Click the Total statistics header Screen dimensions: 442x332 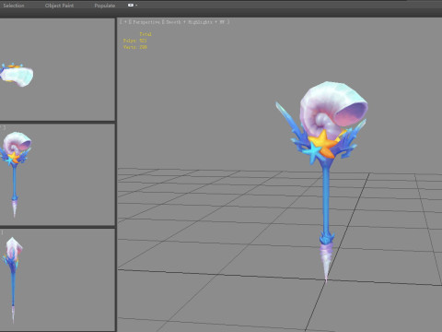145,34
